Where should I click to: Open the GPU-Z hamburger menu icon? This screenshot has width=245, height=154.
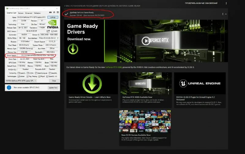coord(58,12)
